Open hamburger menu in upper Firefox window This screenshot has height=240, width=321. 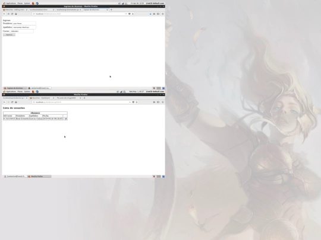[x=163, y=14]
